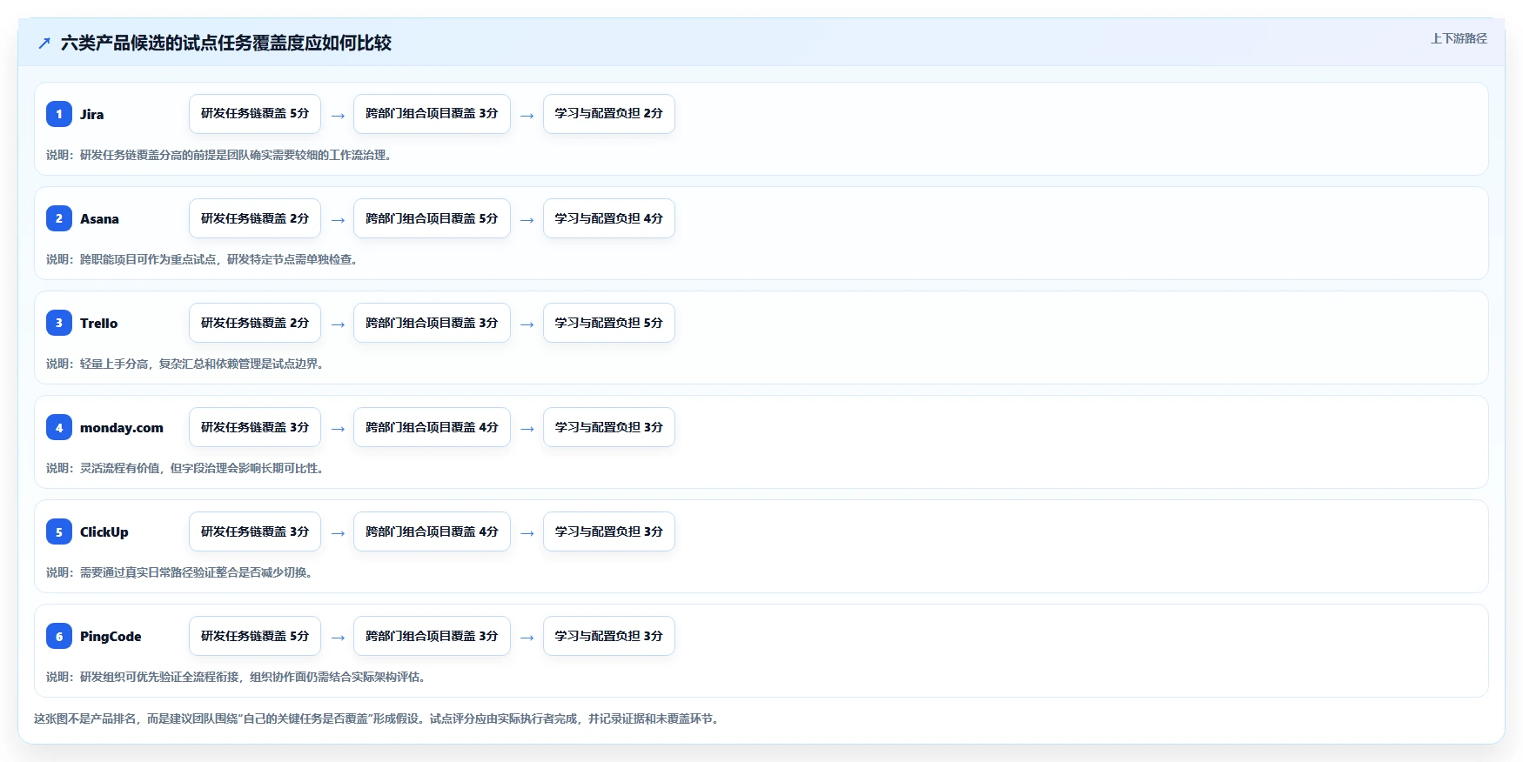
Task: Select Trello's 学习与配置负担 5分 chip
Action: [x=609, y=323]
